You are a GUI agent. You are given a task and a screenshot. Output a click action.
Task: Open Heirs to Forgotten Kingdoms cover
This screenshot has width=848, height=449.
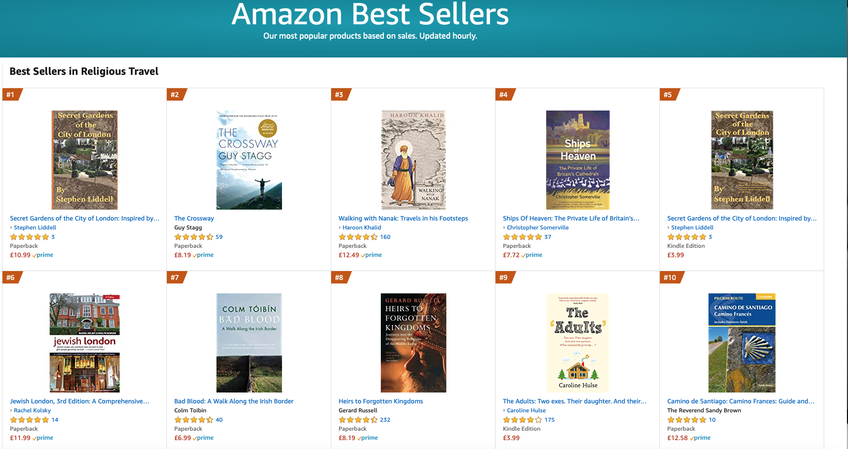(413, 342)
